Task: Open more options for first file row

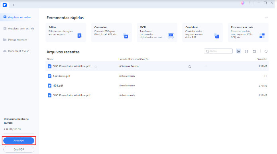Action: pos(206,66)
